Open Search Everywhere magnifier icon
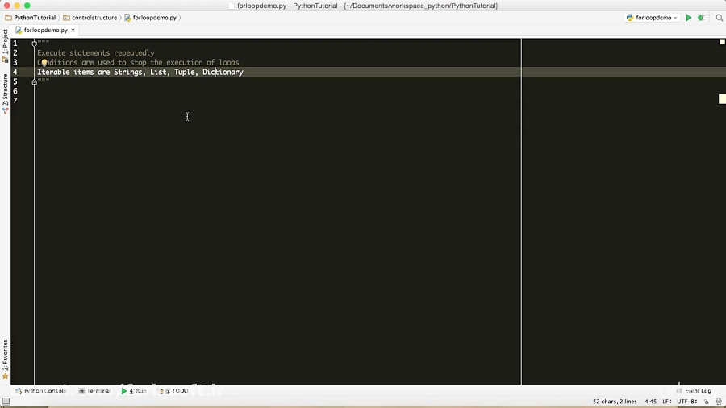 coord(719,18)
